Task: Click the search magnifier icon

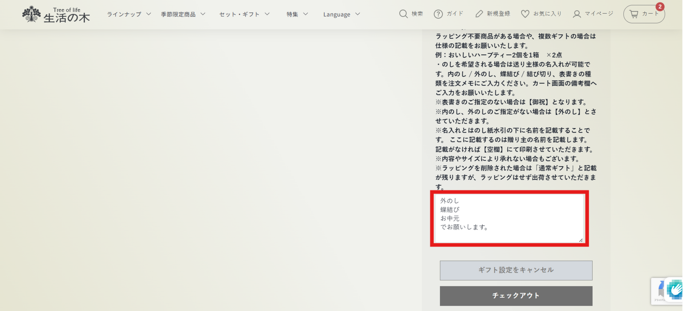Action: coord(403,14)
